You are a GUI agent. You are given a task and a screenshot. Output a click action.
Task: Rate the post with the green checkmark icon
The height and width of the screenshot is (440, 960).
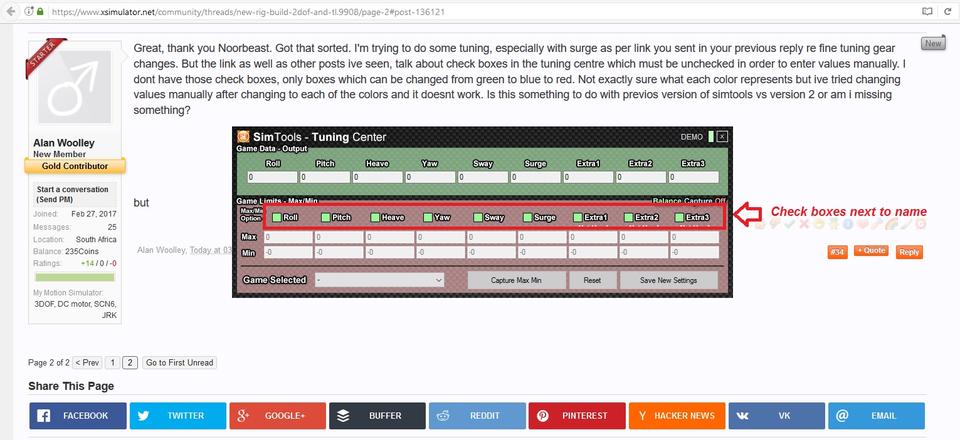tap(789, 223)
